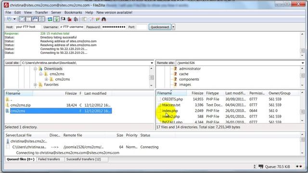308x173 pixels.
Task: Select Favorites folder in local tree
Action: pyautogui.click(x=51, y=85)
